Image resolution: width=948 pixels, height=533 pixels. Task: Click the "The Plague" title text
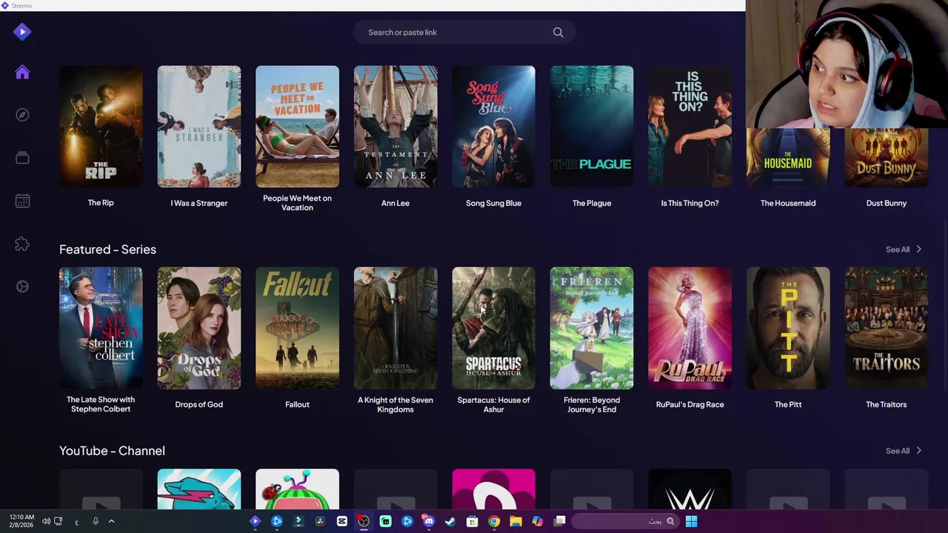[592, 203]
